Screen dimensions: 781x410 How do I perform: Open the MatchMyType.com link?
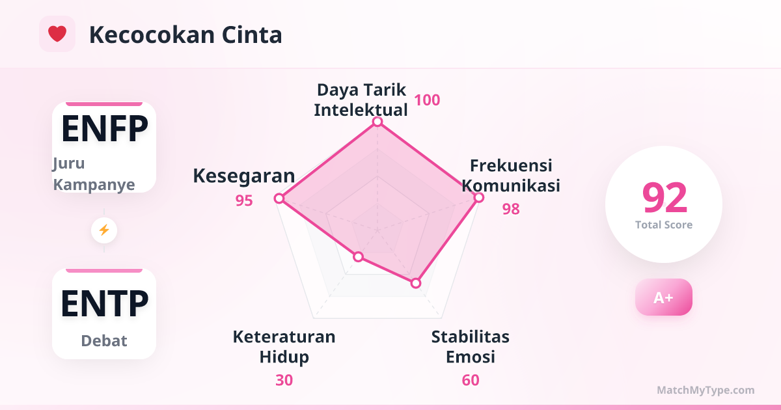pos(706,390)
